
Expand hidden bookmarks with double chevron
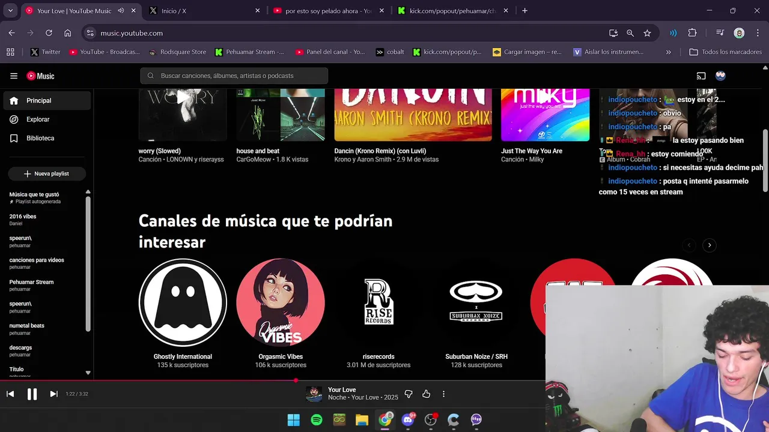[x=668, y=52]
